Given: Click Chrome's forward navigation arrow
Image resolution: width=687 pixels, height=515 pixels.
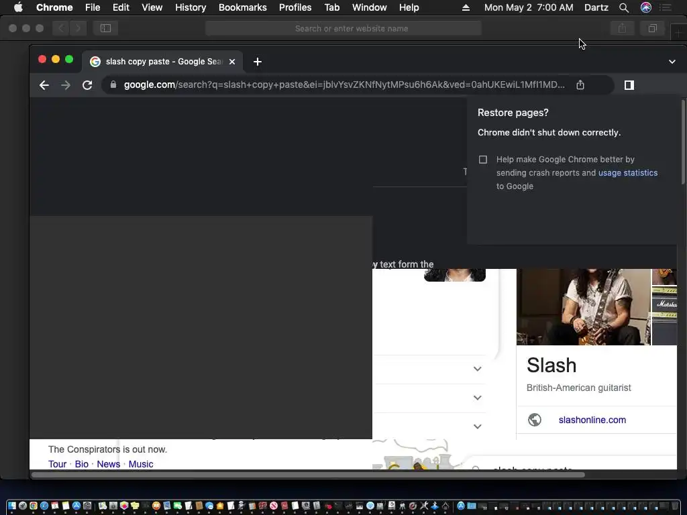Looking at the screenshot, I should pyautogui.click(x=66, y=85).
